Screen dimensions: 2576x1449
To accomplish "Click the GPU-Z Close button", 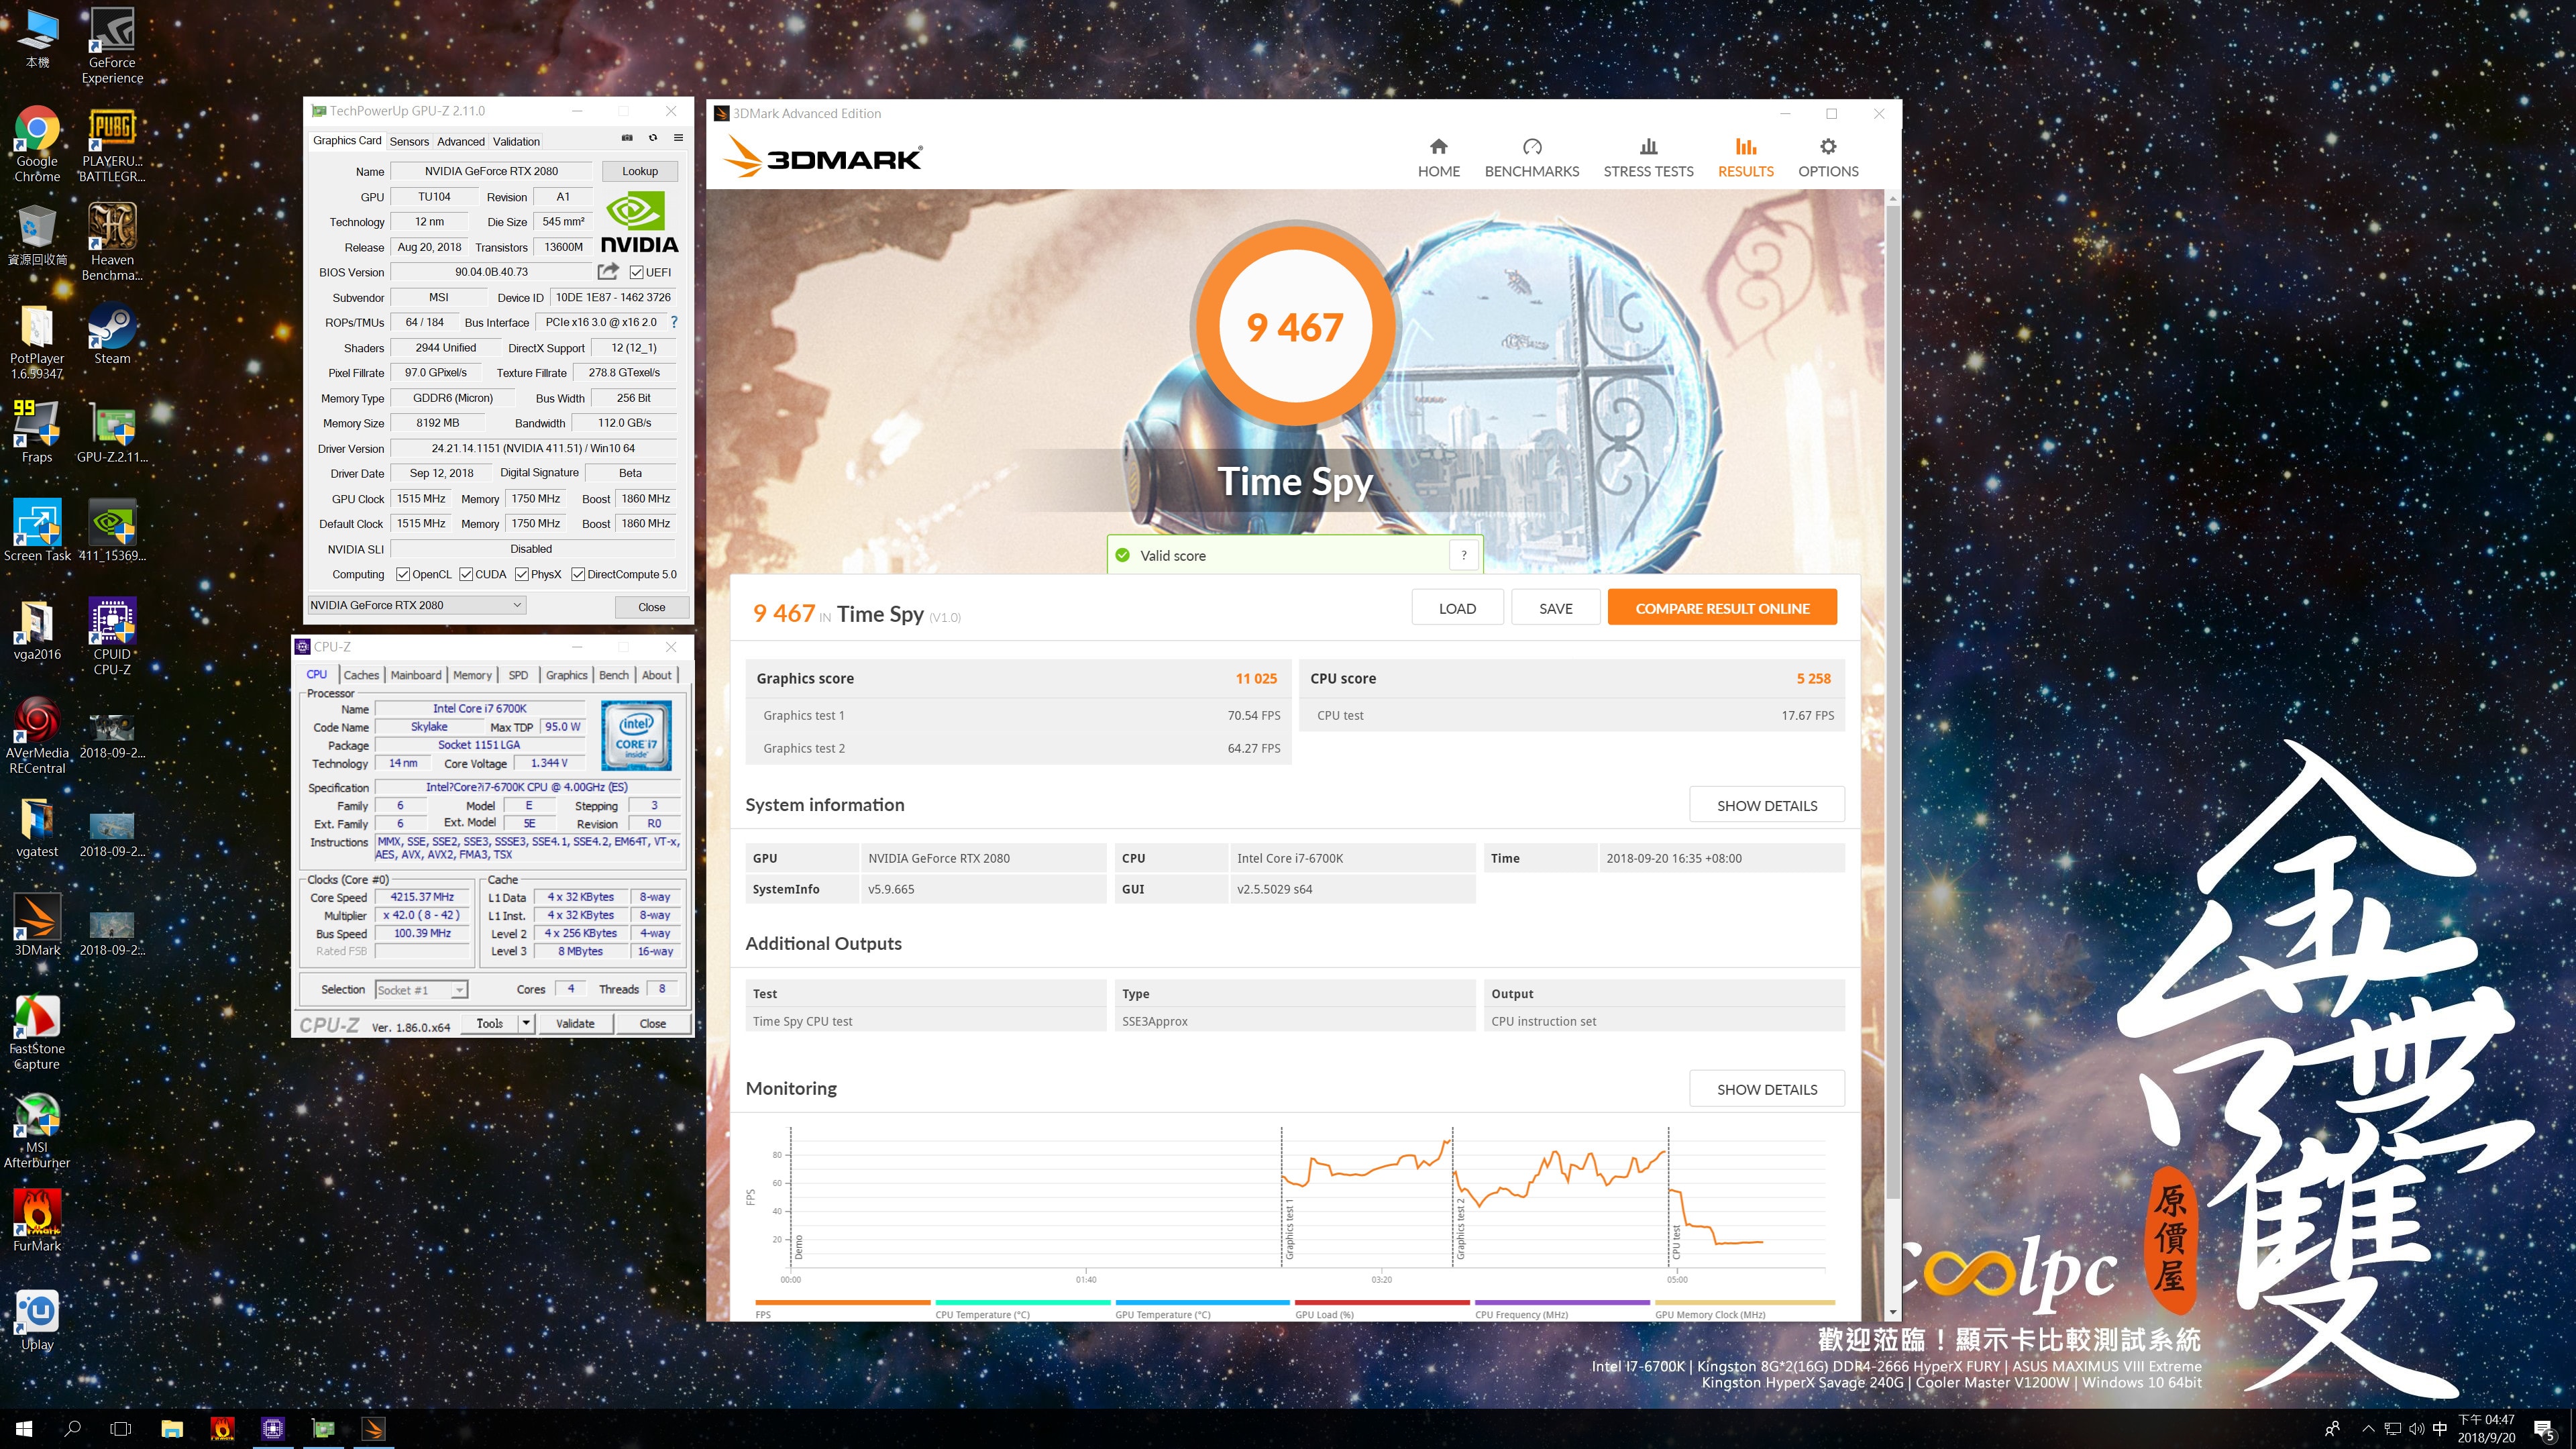I will 652,607.
